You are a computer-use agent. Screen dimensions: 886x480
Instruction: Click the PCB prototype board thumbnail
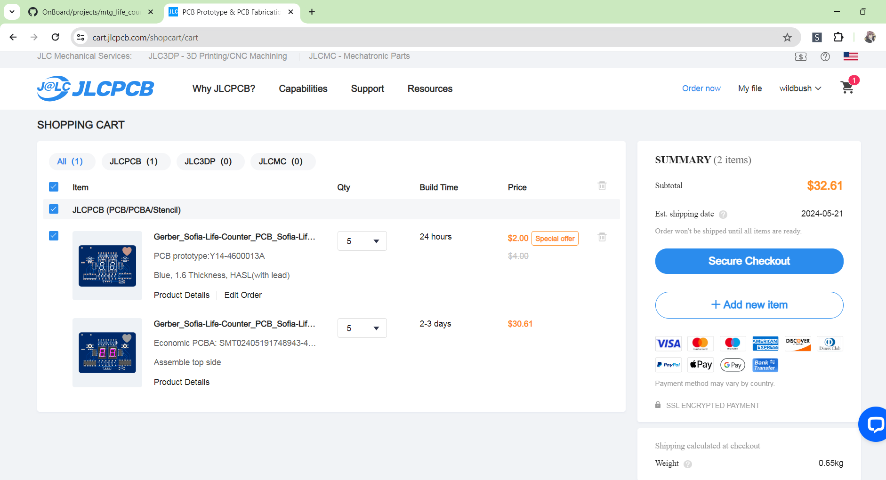tap(107, 265)
